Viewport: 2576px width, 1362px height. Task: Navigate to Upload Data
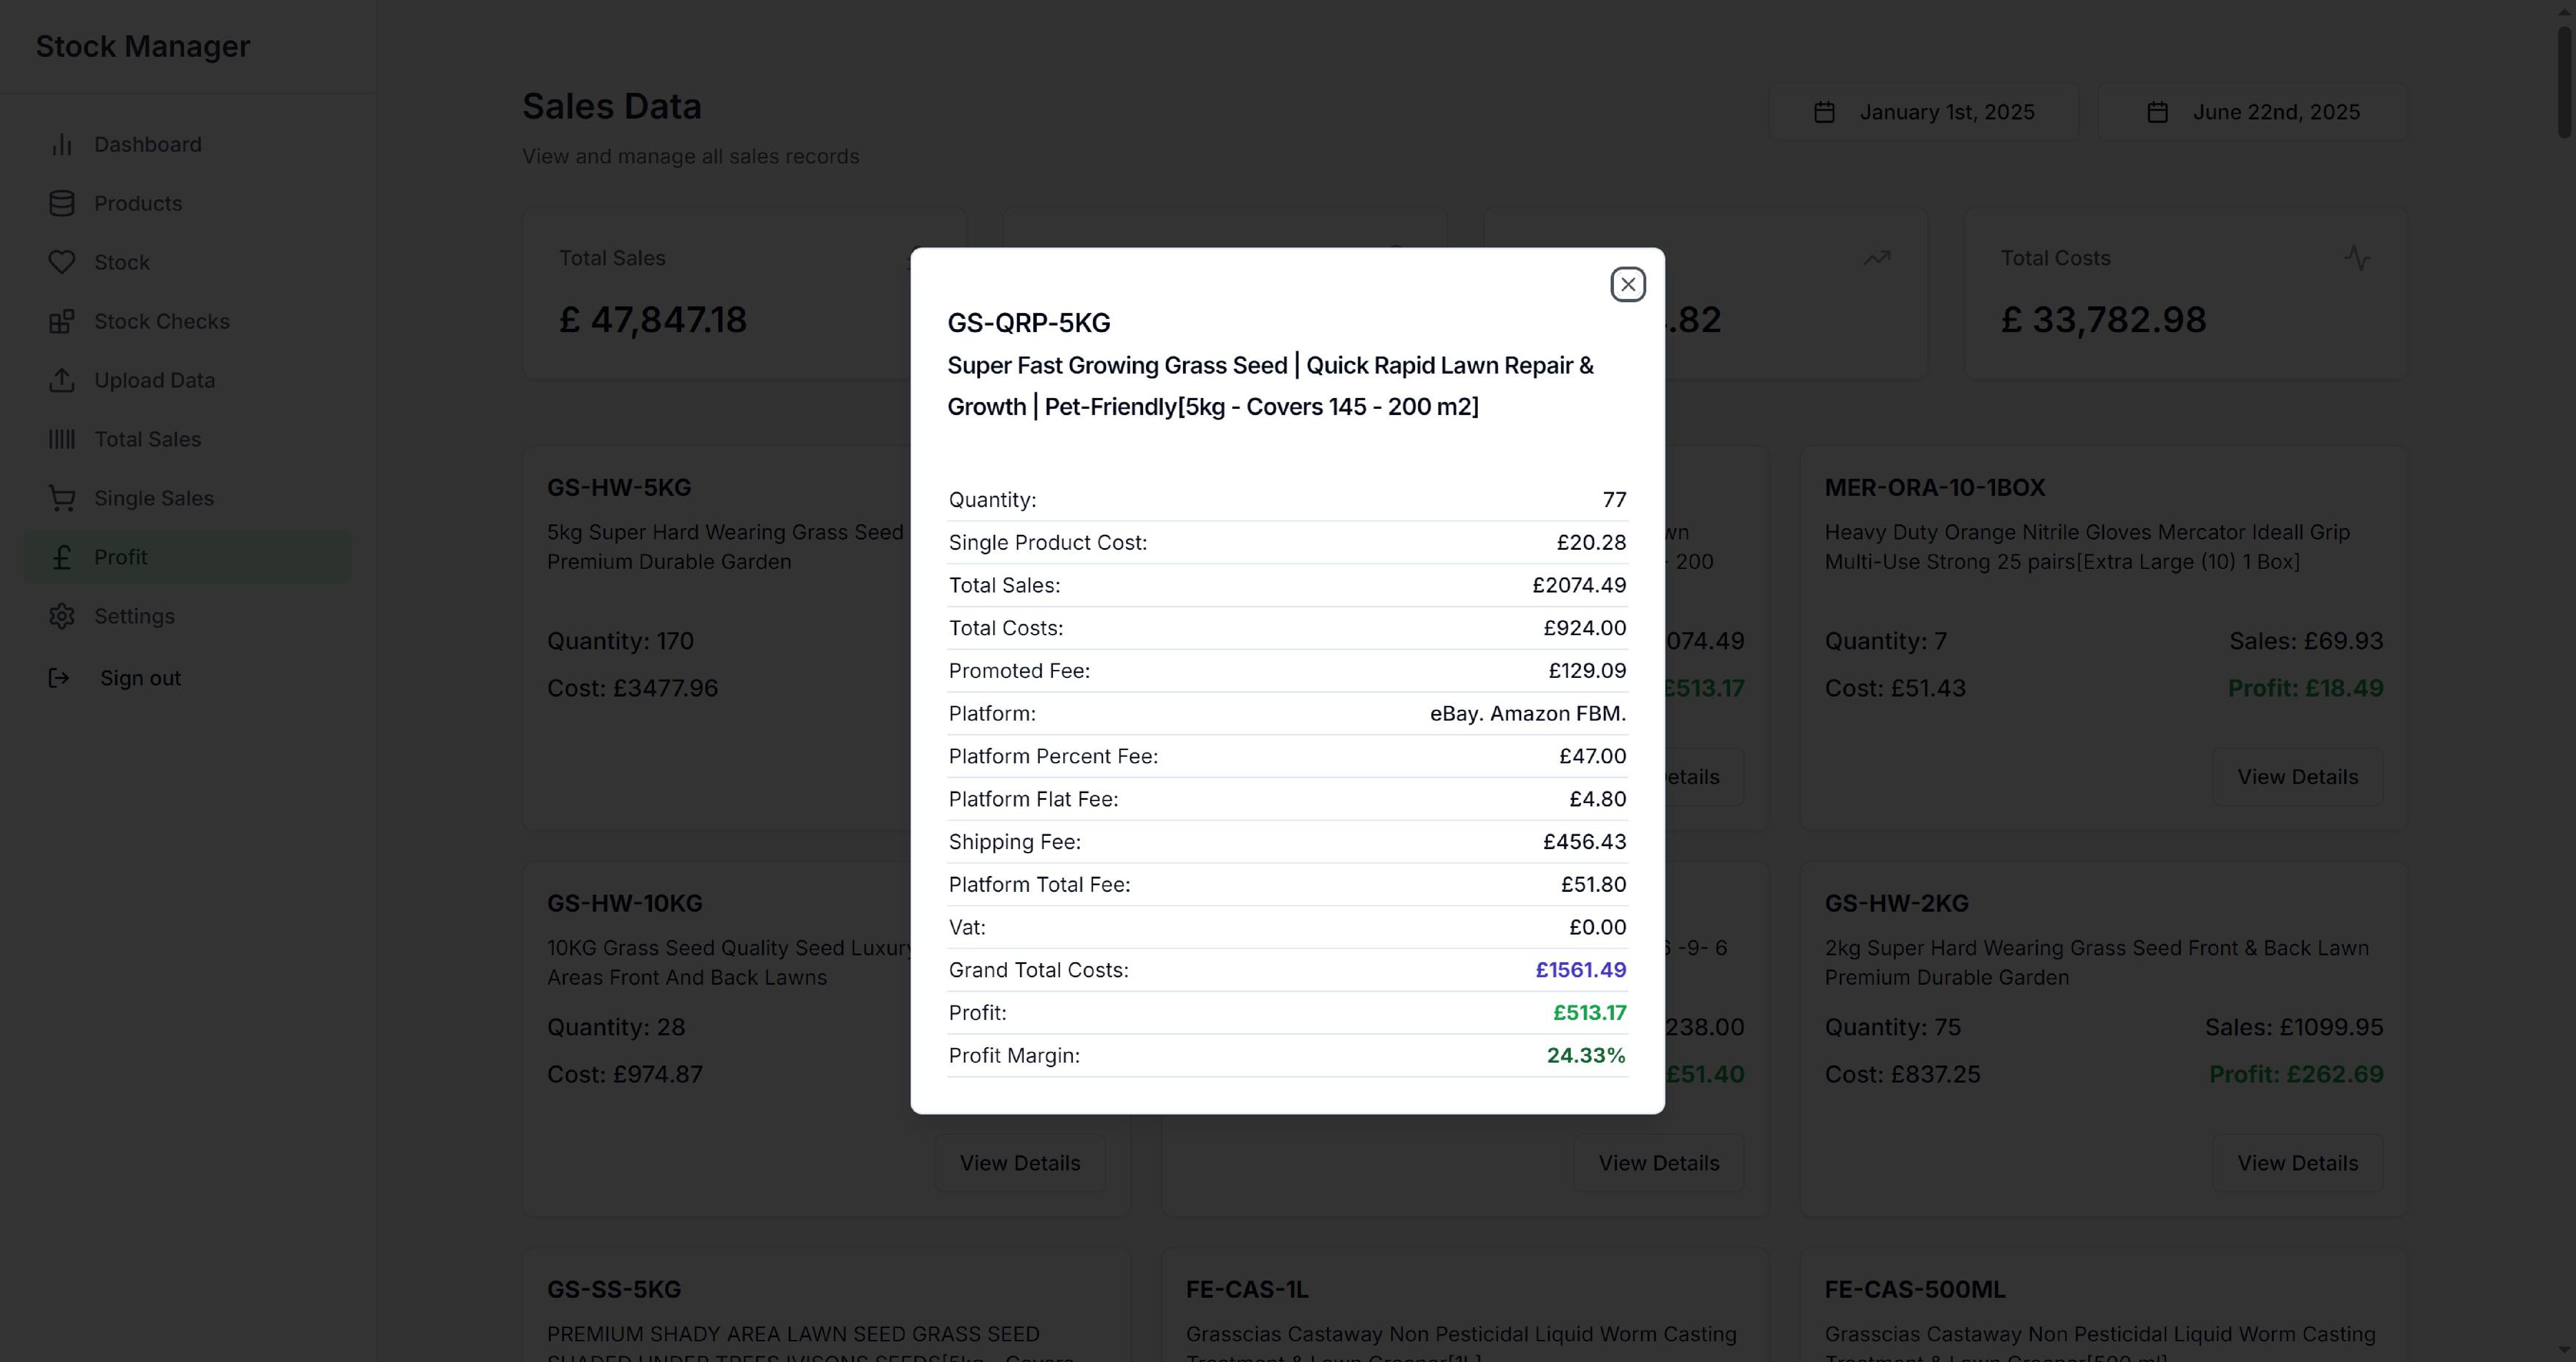pos(187,381)
